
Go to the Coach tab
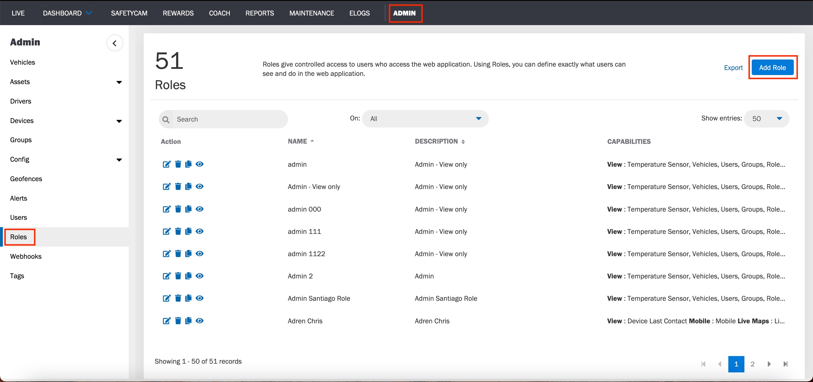[220, 13]
